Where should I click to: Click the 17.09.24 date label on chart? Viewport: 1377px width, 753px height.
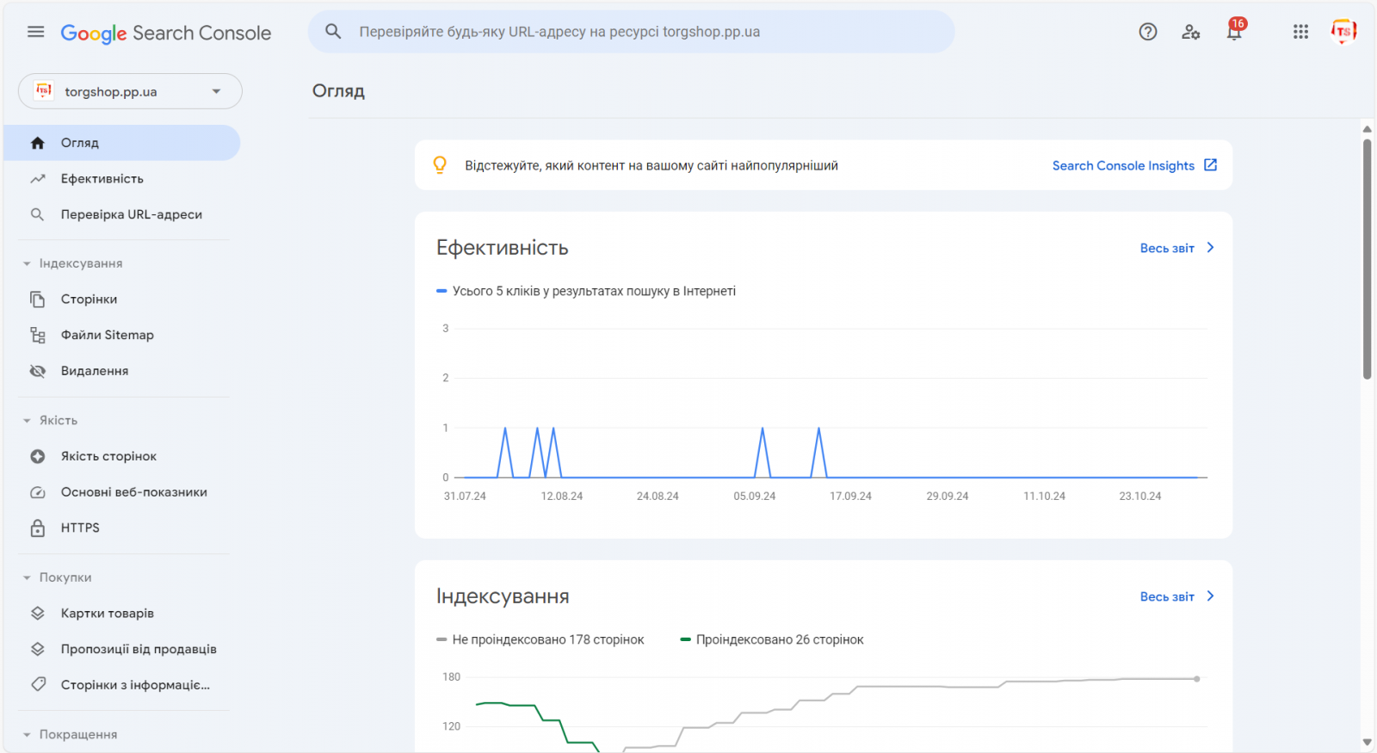pos(850,497)
